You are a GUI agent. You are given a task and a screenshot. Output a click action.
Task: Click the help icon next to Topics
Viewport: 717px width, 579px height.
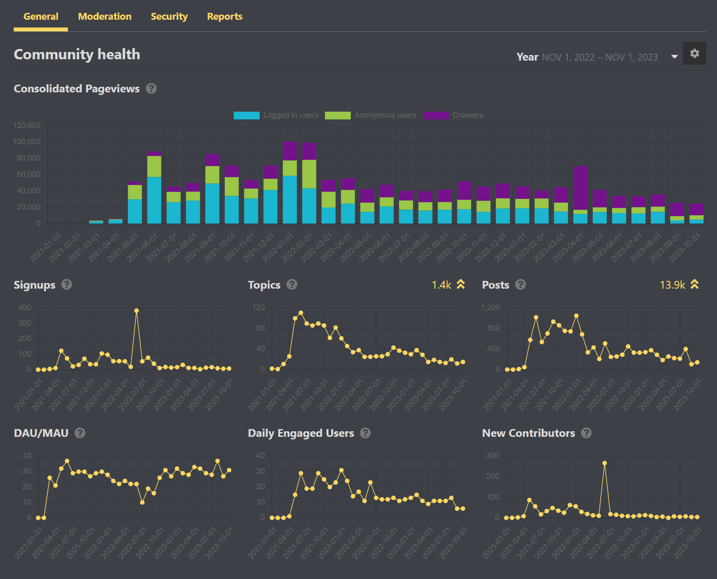point(292,284)
